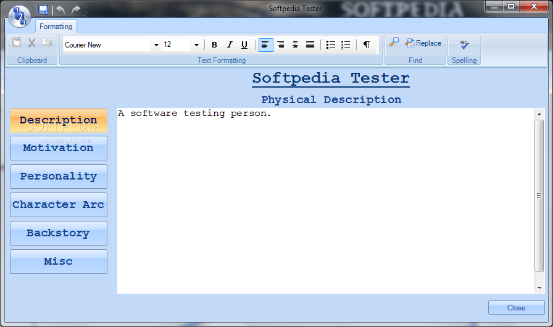Insert a numbered list
The width and height of the screenshot is (553, 327).
(345, 45)
